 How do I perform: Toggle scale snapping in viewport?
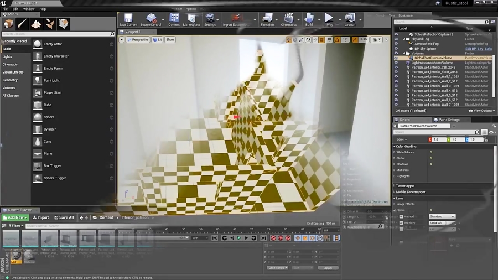355,40
